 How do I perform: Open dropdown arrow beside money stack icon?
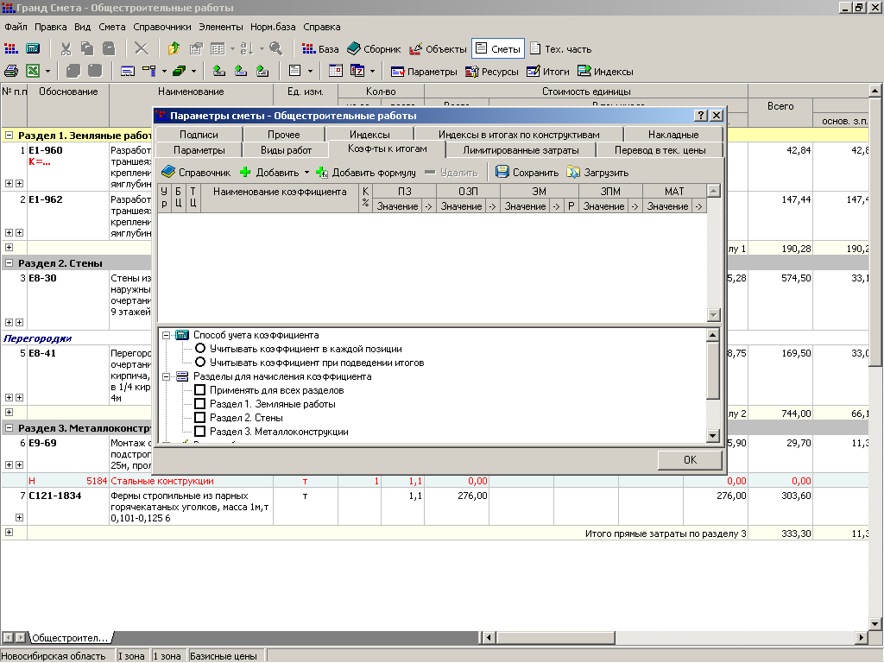click(x=194, y=72)
